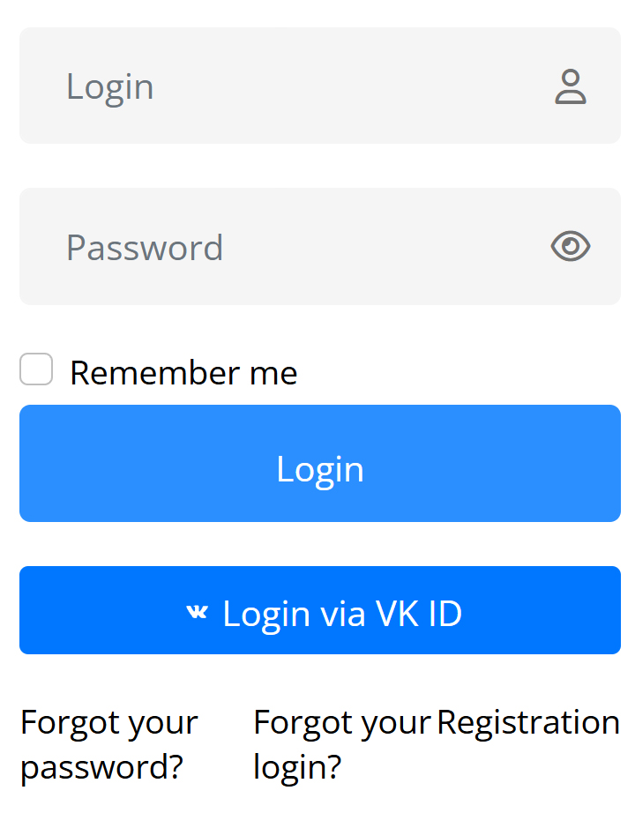Enable the Remember me checkbox
The height and width of the screenshot is (813, 635).
[x=36, y=369]
